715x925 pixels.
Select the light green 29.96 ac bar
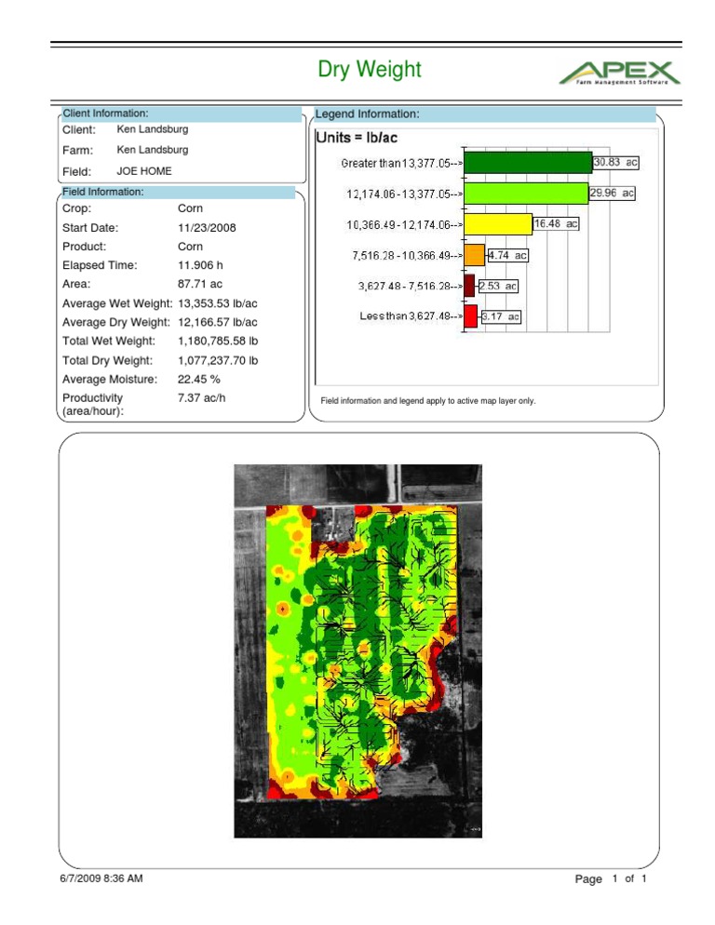coord(525,194)
